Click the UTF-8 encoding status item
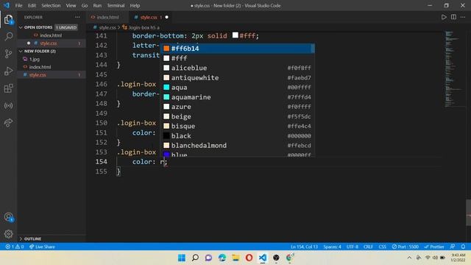Image resolution: width=471 pixels, height=265 pixels. [x=353, y=247]
